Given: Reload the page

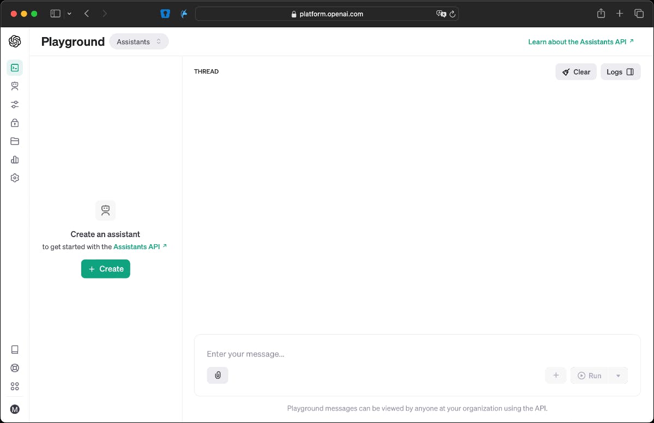Looking at the screenshot, I should click(452, 14).
